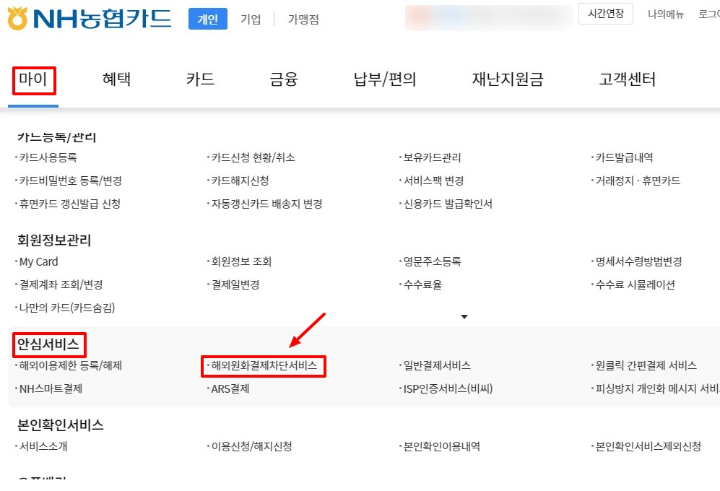Image resolution: width=720 pixels, height=491 pixels.
Task: Click the NH농협카드 logo
Action: coord(90,18)
